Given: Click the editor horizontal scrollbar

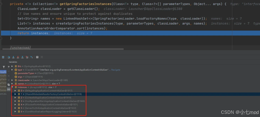Looking at the screenshot, I should tap(62, 49).
